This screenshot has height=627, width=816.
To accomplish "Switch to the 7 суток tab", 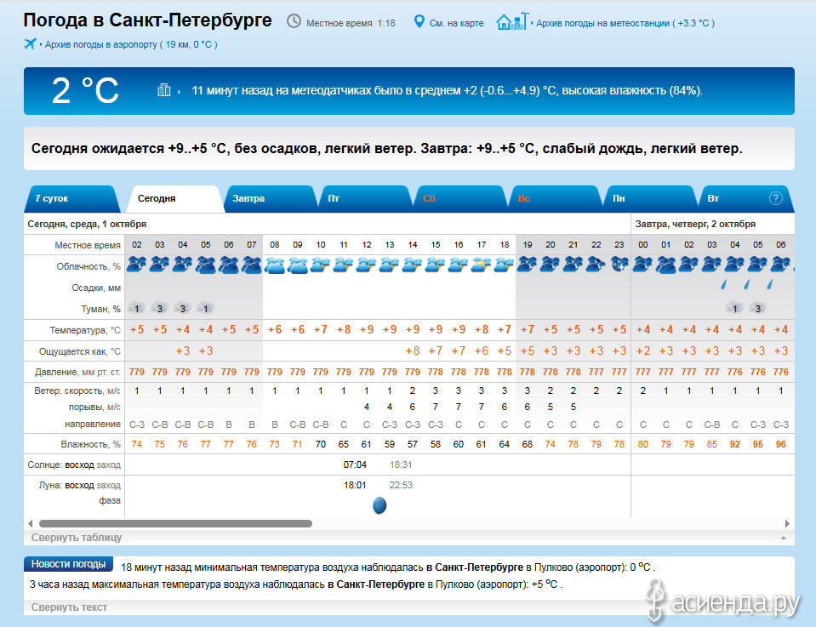I will click(52, 199).
